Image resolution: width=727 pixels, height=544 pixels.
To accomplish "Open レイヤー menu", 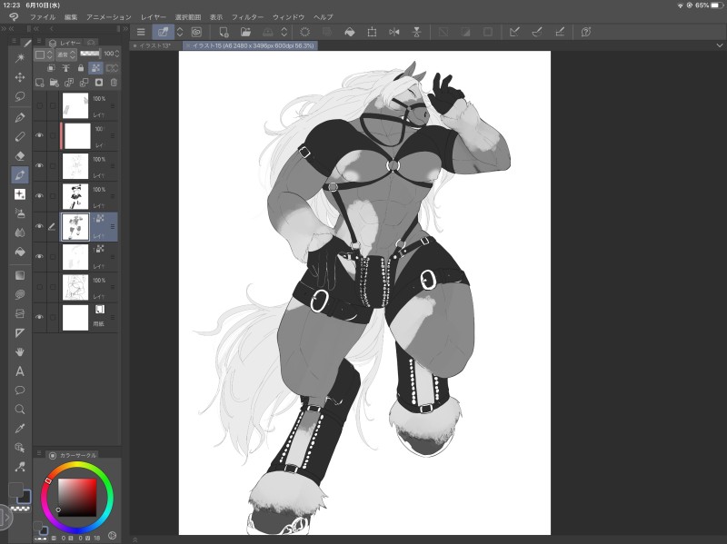I will click(153, 17).
